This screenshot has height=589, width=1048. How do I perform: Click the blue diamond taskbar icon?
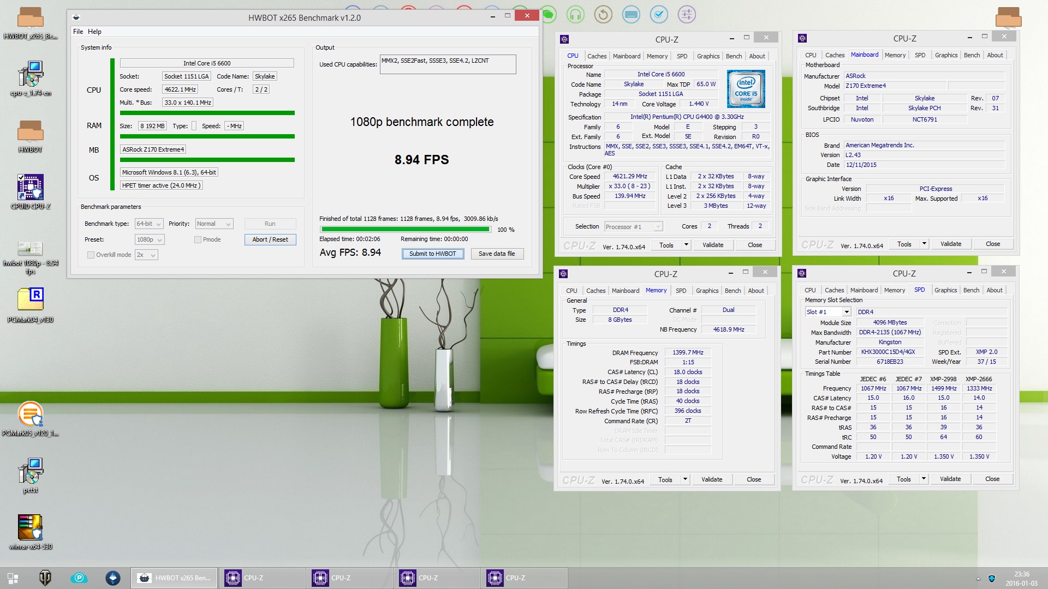pyautogui.click(x=113, y=578)
